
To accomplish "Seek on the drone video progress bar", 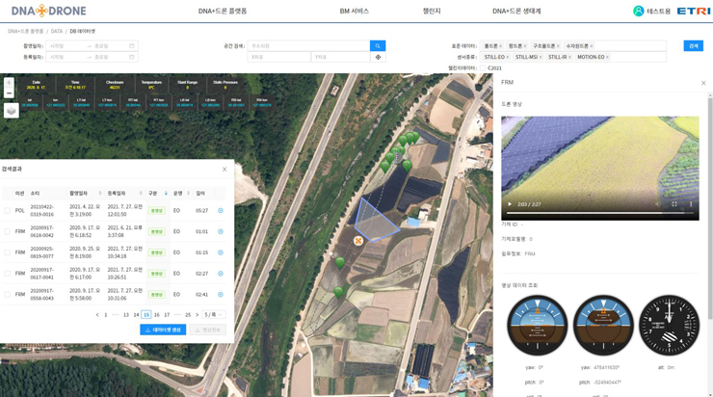I will [x=599, y=213].
